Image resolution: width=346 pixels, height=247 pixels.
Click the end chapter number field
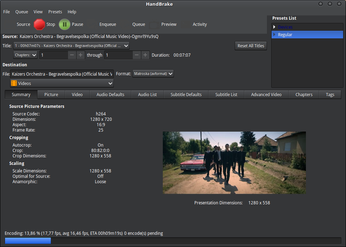pos(118,55)
